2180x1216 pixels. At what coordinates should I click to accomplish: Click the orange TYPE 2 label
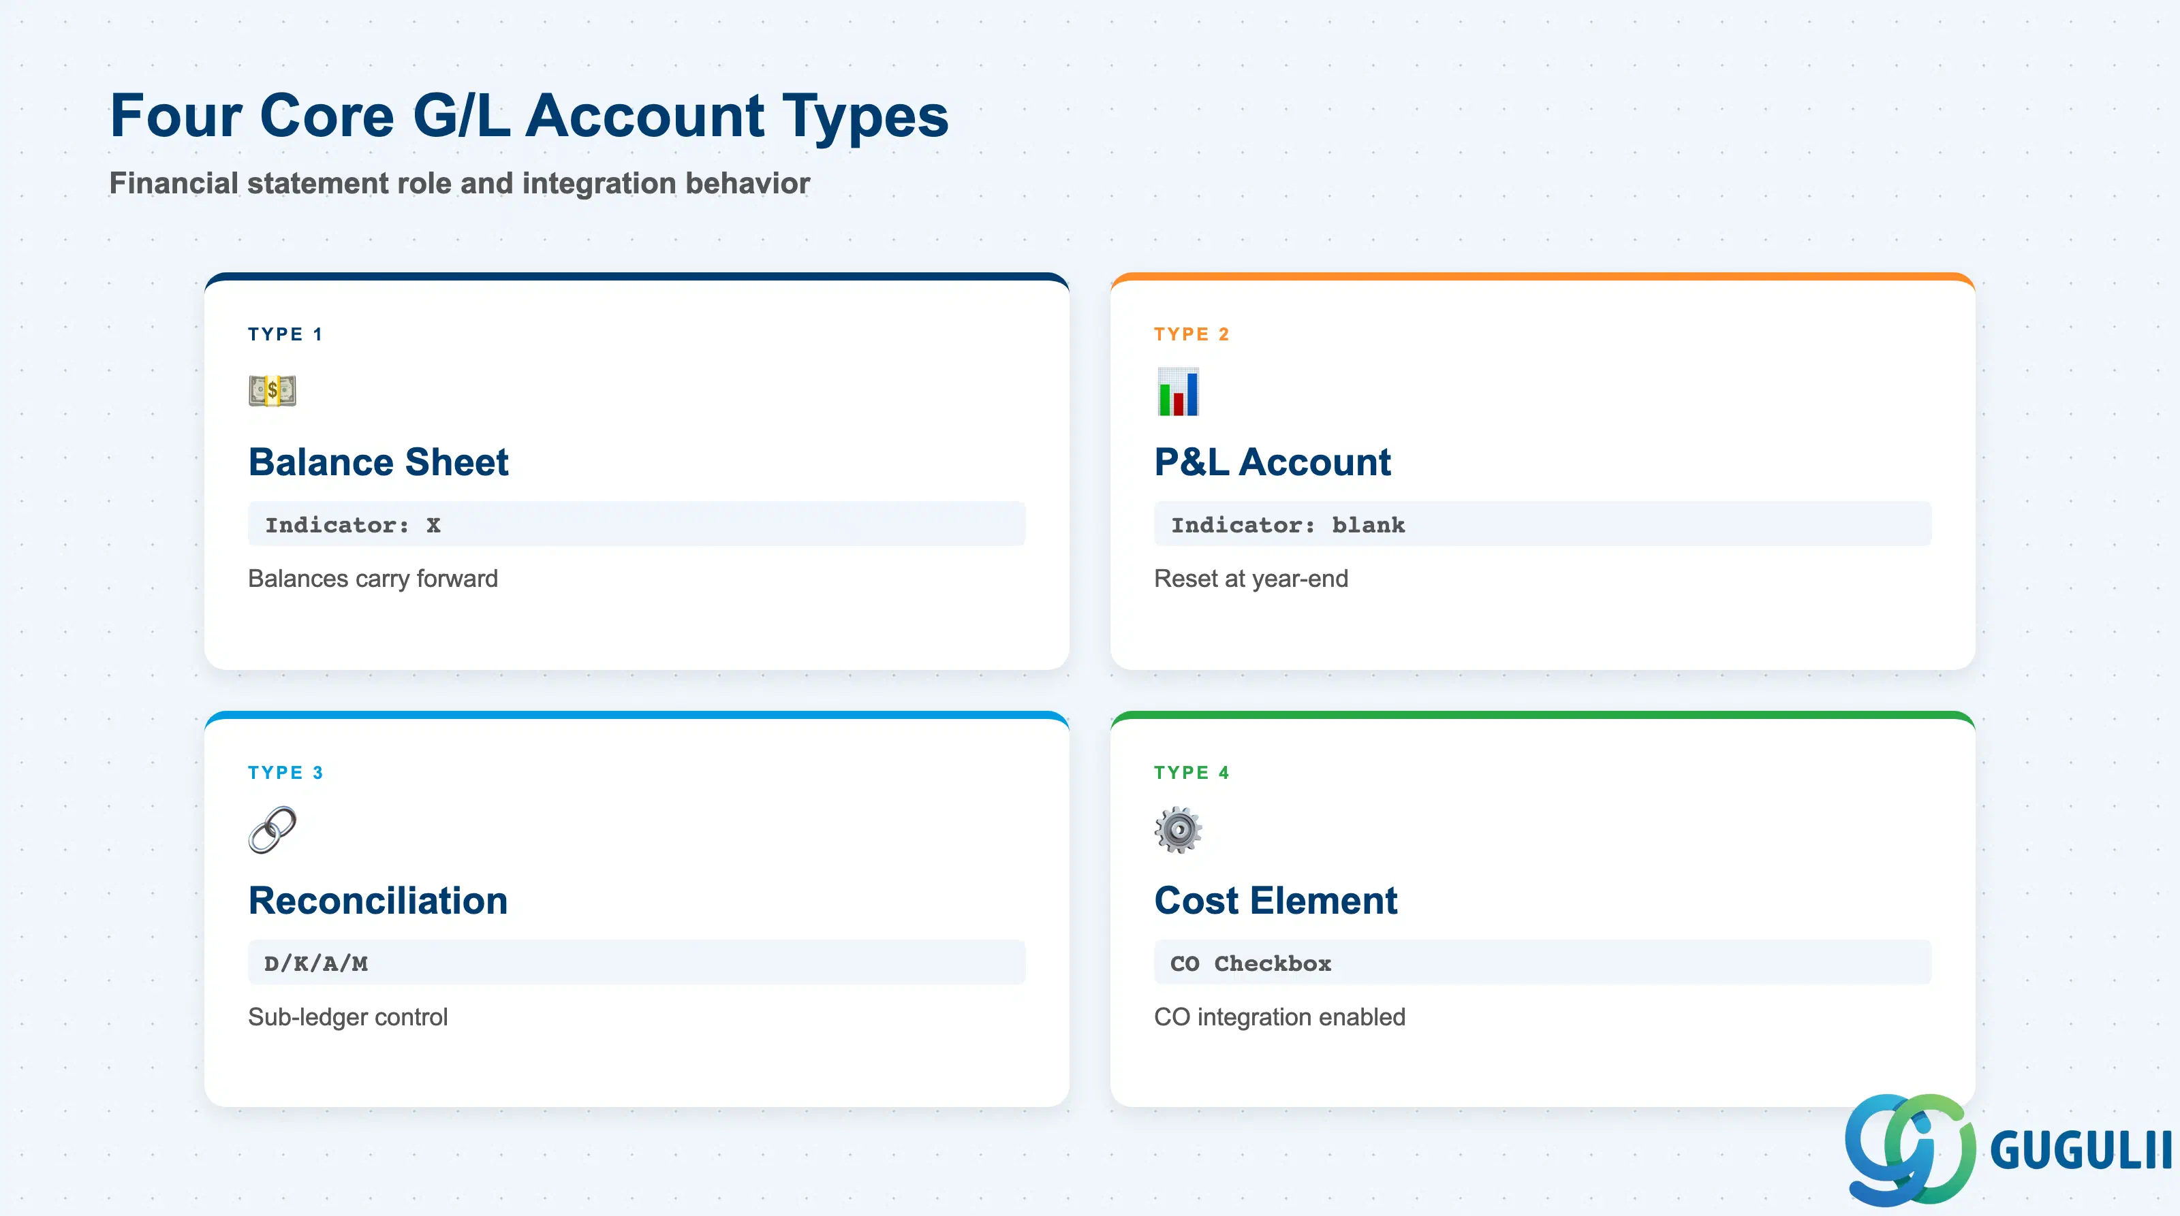point(1192,334)
